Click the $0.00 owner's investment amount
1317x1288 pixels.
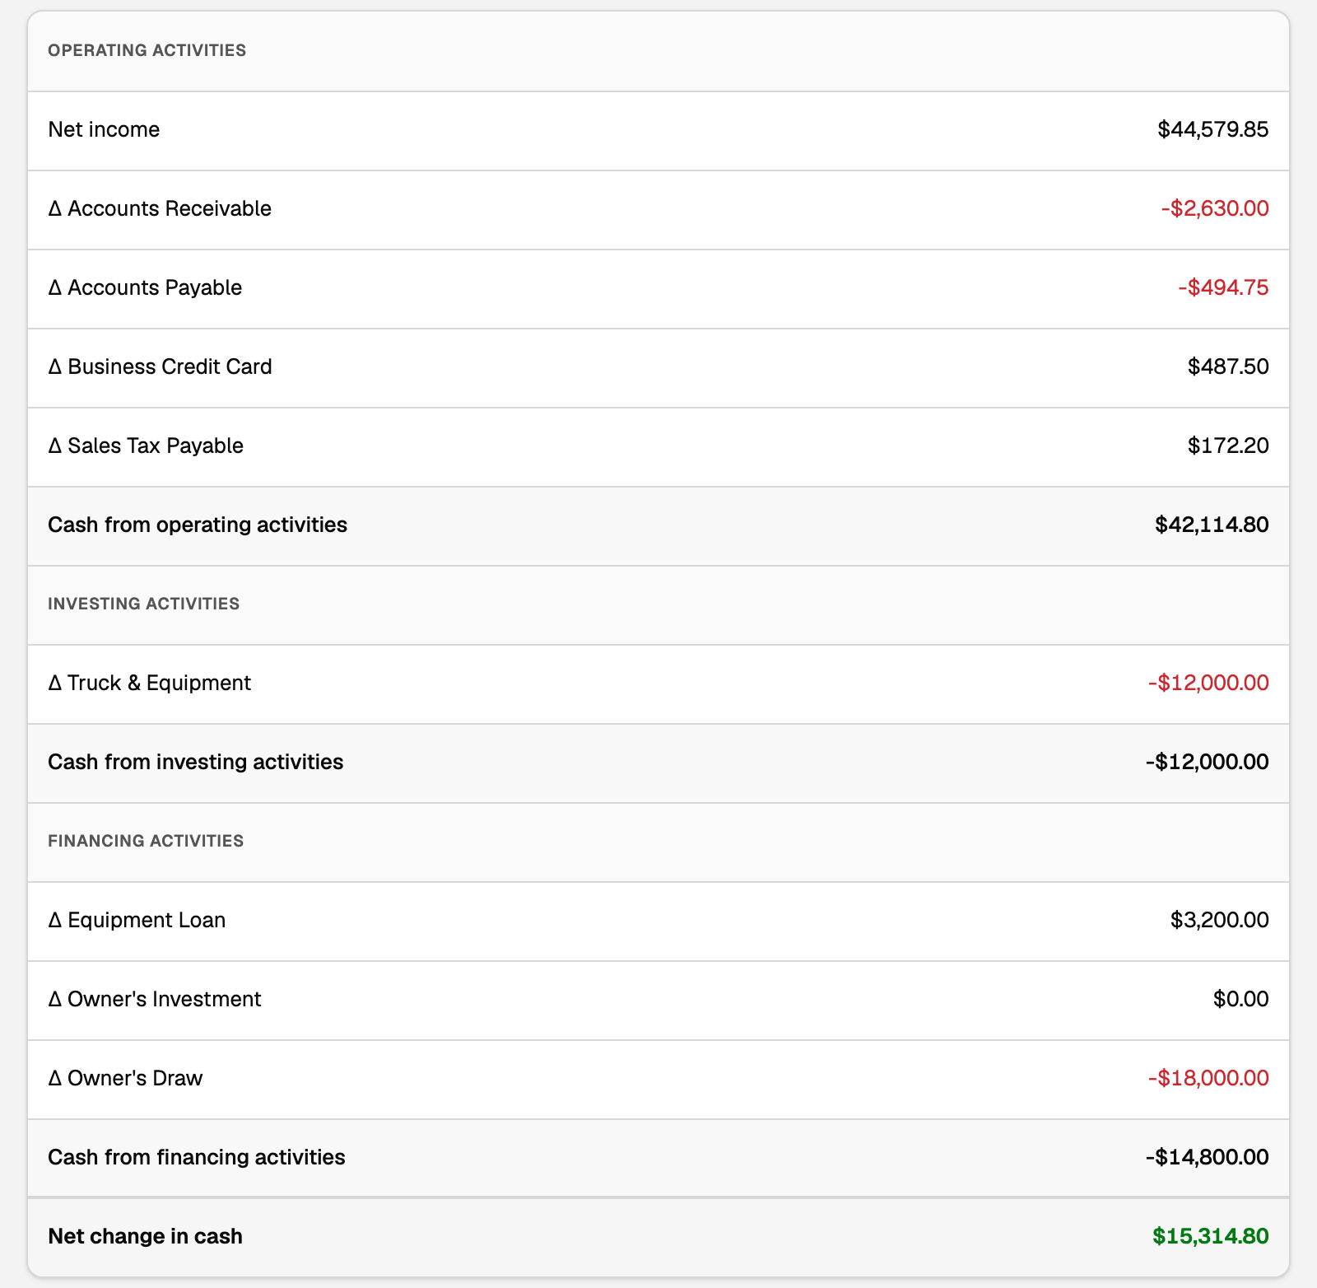click(x=1240, y=999)
